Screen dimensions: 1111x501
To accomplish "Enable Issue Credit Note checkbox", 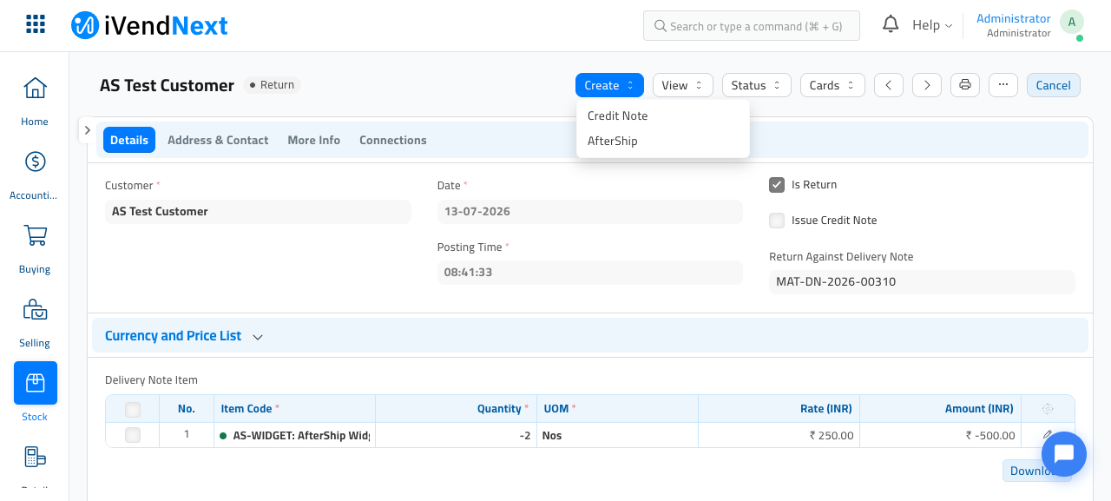I will coord(777,221).
